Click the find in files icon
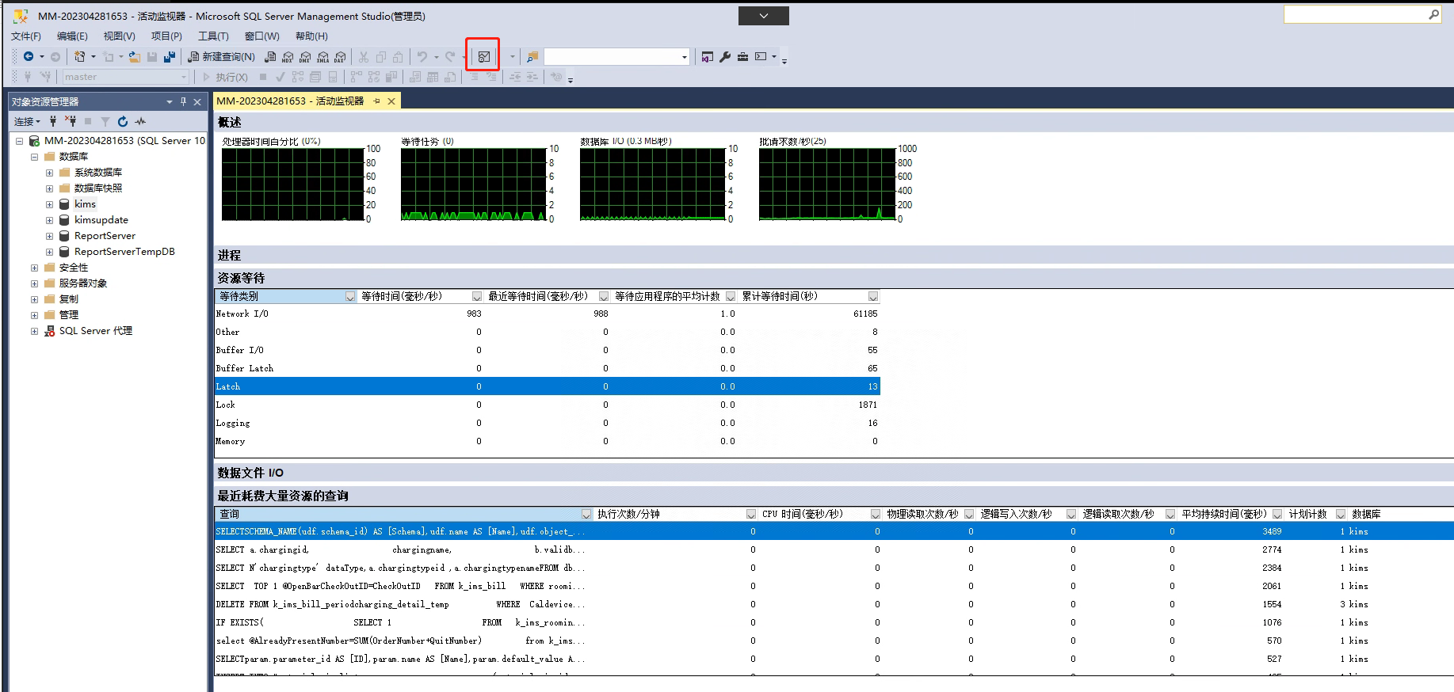This screenshot has width=1454, height=692. tap(532, 56)
